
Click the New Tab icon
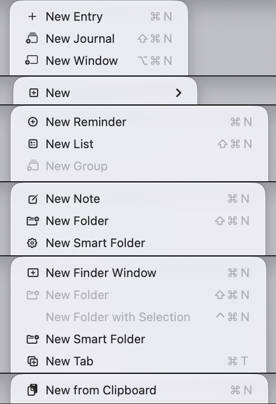(32, 361)
